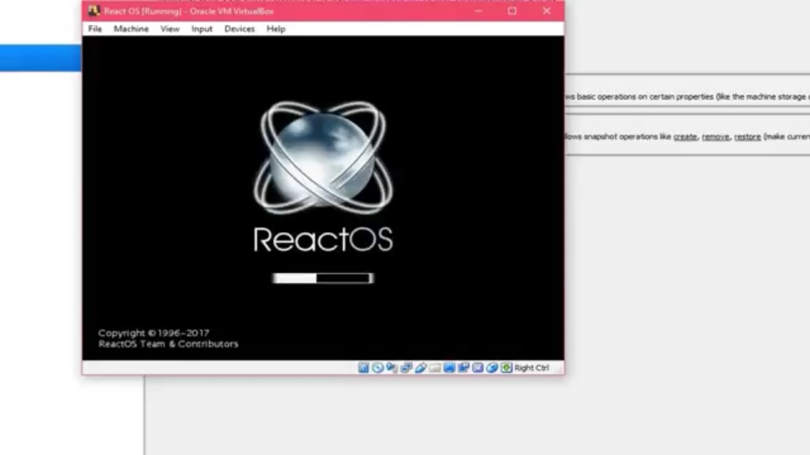Click the 'restore' link in the Manager window
Viewport: 810px width, 455px height.
click(x=747, y=136)
